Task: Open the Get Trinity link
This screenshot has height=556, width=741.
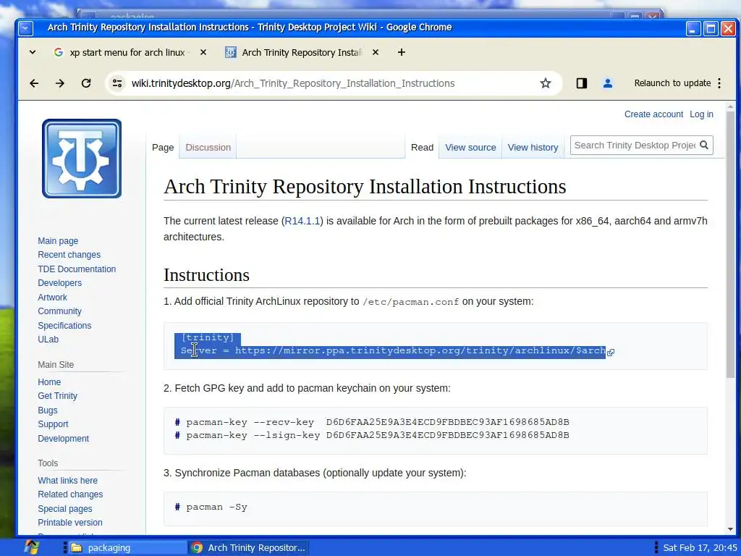Action: click(57, 396)
